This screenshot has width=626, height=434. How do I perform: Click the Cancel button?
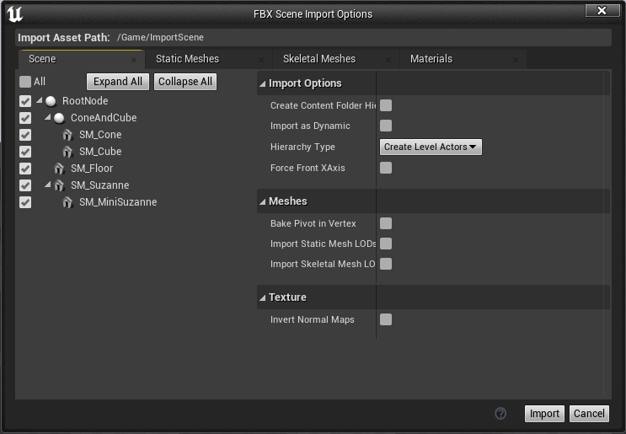click(x=589, y=414)
